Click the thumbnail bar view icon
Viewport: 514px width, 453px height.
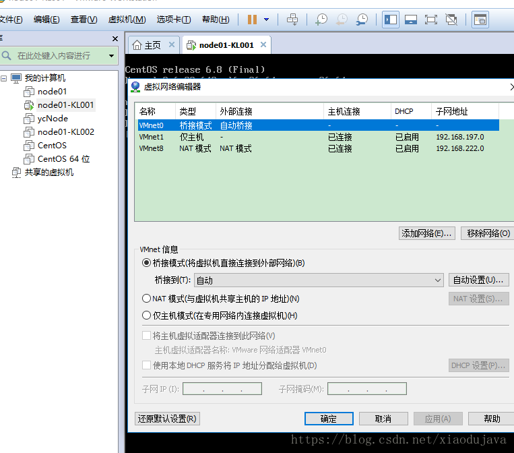(411, 20)
